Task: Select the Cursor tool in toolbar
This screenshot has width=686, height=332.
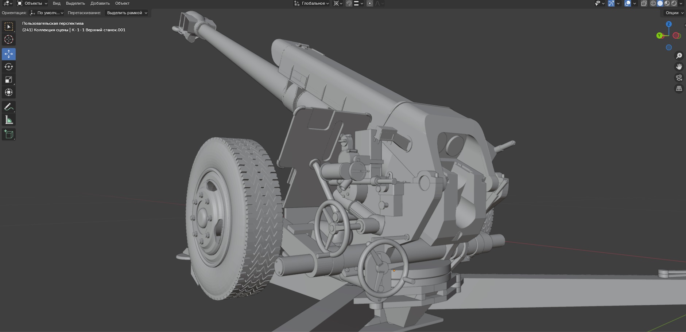Action: click(9, 39)
